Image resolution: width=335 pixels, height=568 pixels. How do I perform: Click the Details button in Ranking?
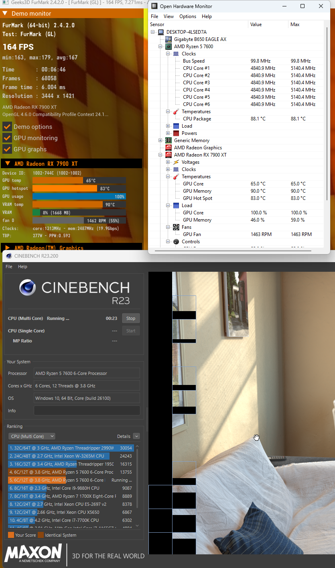(124, 436)
